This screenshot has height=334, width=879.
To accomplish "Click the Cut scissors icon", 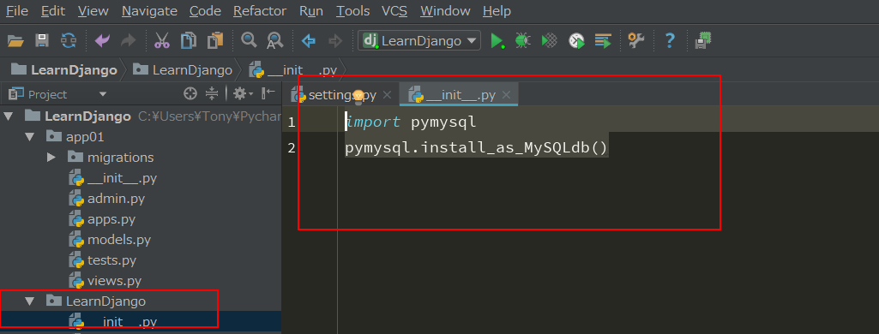I will 162,40.
